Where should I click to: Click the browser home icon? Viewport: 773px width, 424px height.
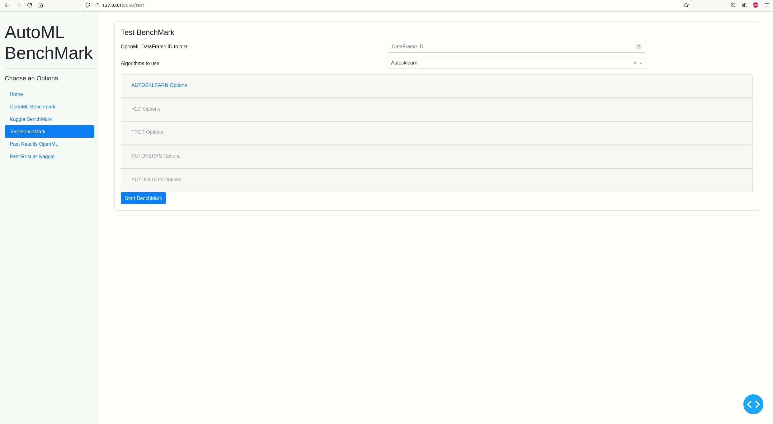[x=40, y=5]
